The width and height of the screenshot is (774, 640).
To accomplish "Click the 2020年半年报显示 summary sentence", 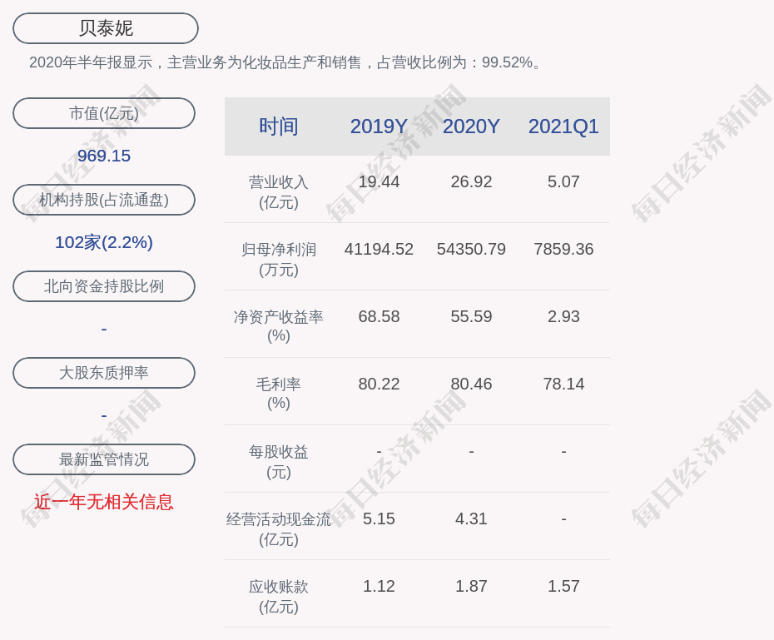I will pyautogui.click(x=285, y=62).
